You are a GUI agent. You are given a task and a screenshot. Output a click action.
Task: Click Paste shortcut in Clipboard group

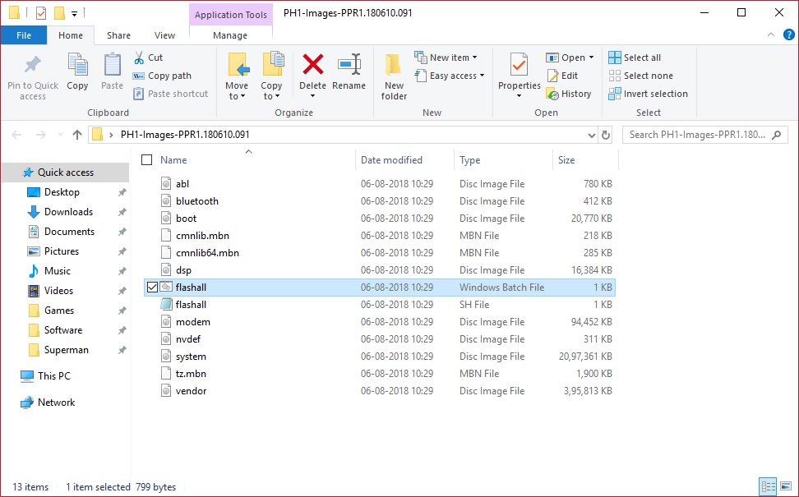pyautogui.click(x=171, y=94)
